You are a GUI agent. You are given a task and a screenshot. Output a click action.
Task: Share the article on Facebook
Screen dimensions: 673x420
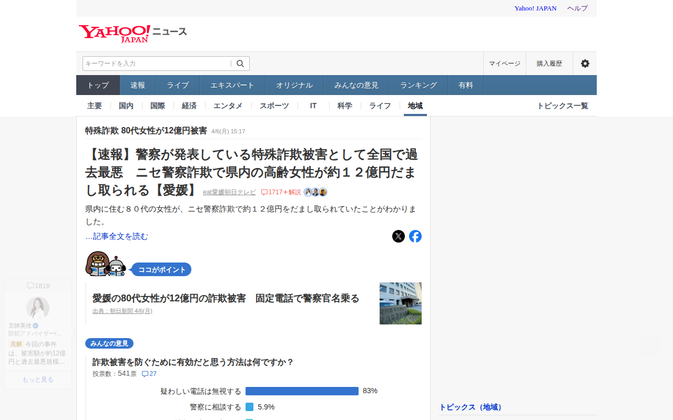click(415, 236)
